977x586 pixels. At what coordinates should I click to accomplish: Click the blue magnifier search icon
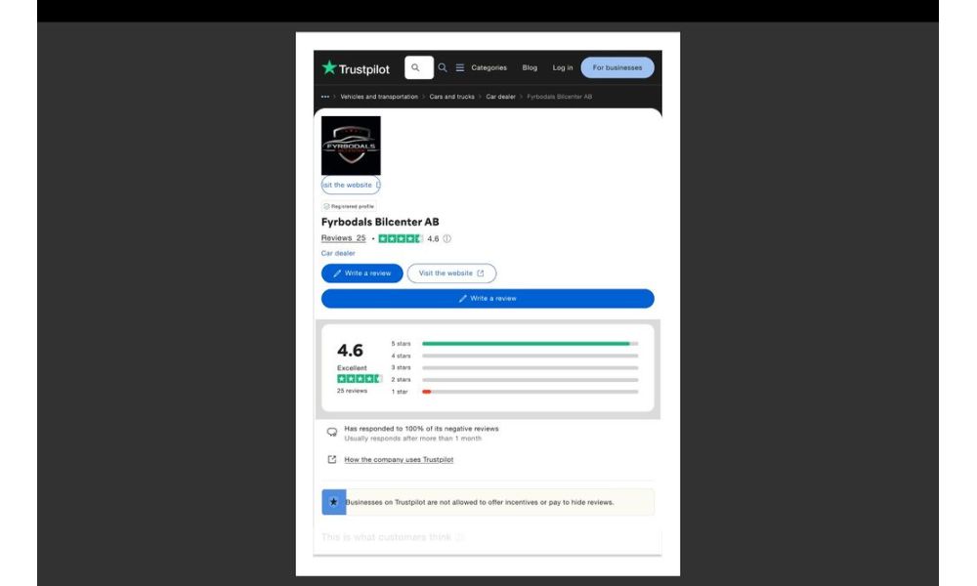443,67
